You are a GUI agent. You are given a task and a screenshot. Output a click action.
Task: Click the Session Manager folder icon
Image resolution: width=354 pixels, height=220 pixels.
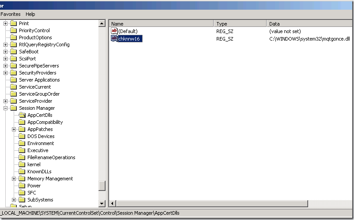[x=13, y=108]
